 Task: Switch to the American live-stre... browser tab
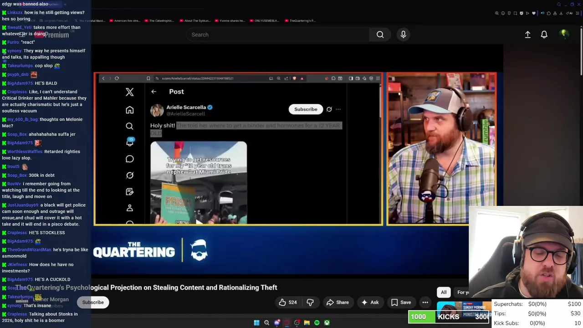tap(125, 20)
